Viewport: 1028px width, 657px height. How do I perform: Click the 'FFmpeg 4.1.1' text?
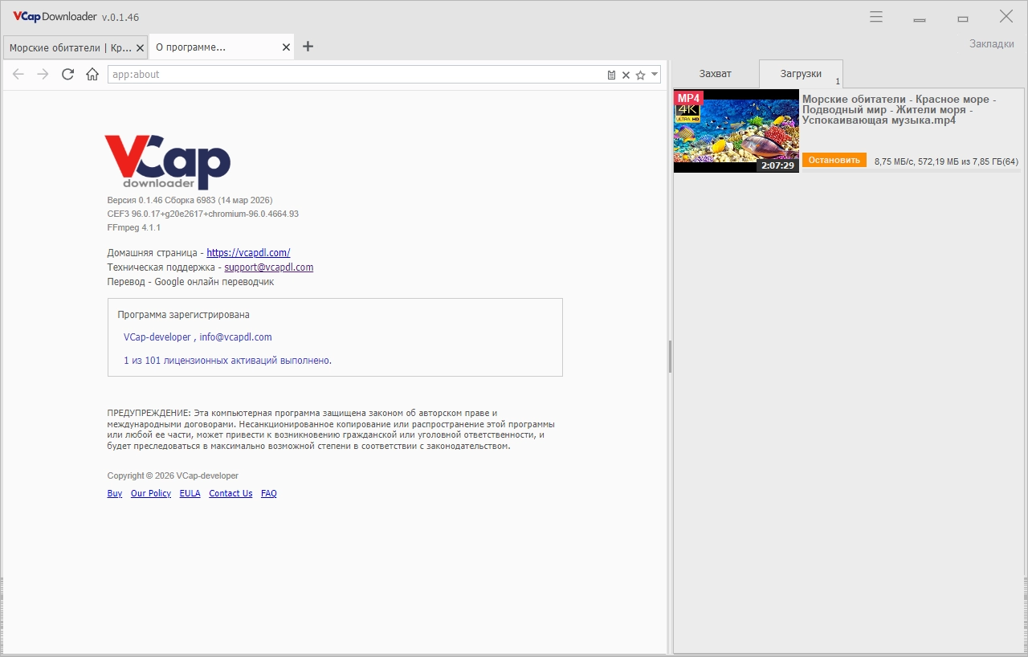tap(134, 228)
